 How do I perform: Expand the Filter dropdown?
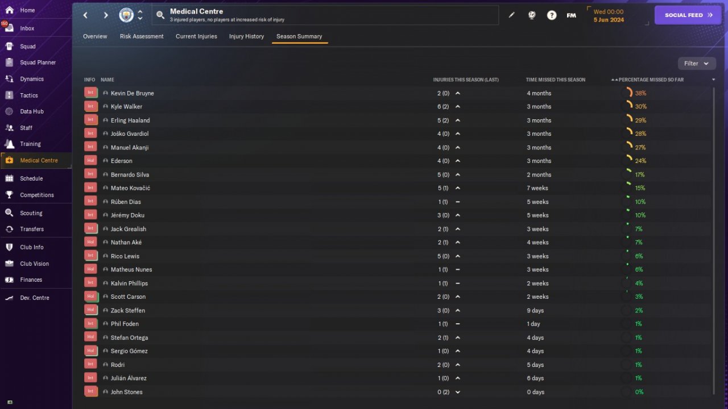pyautogui.click(x=696, y=64)
